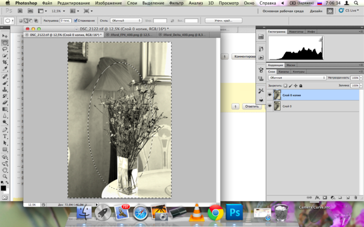Screen dimensions: 364x227
Task: Click the foreground color swatch
Action: click(3, 188)
